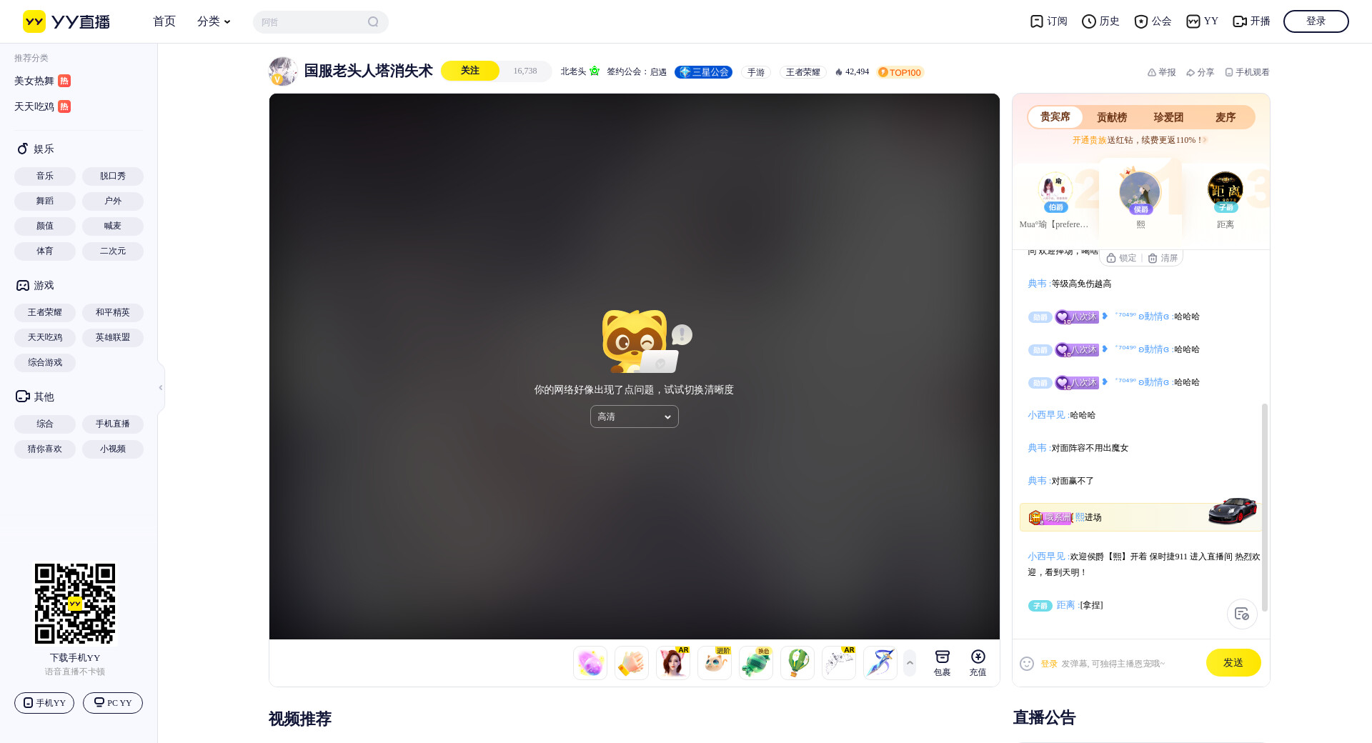Click the search magnifier icon

pyautogui.click(x=373, y=22)
